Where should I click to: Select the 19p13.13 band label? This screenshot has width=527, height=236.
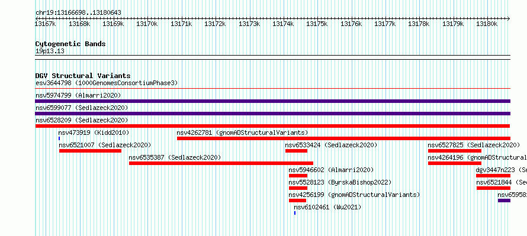pos(50,51)
